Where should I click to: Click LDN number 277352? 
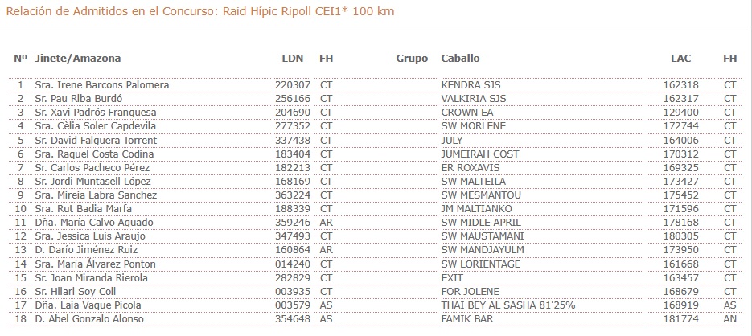point(293,126)
